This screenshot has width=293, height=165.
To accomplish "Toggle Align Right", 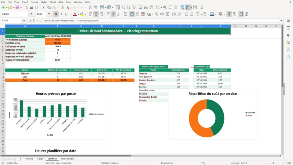I will tap(102, 14).
